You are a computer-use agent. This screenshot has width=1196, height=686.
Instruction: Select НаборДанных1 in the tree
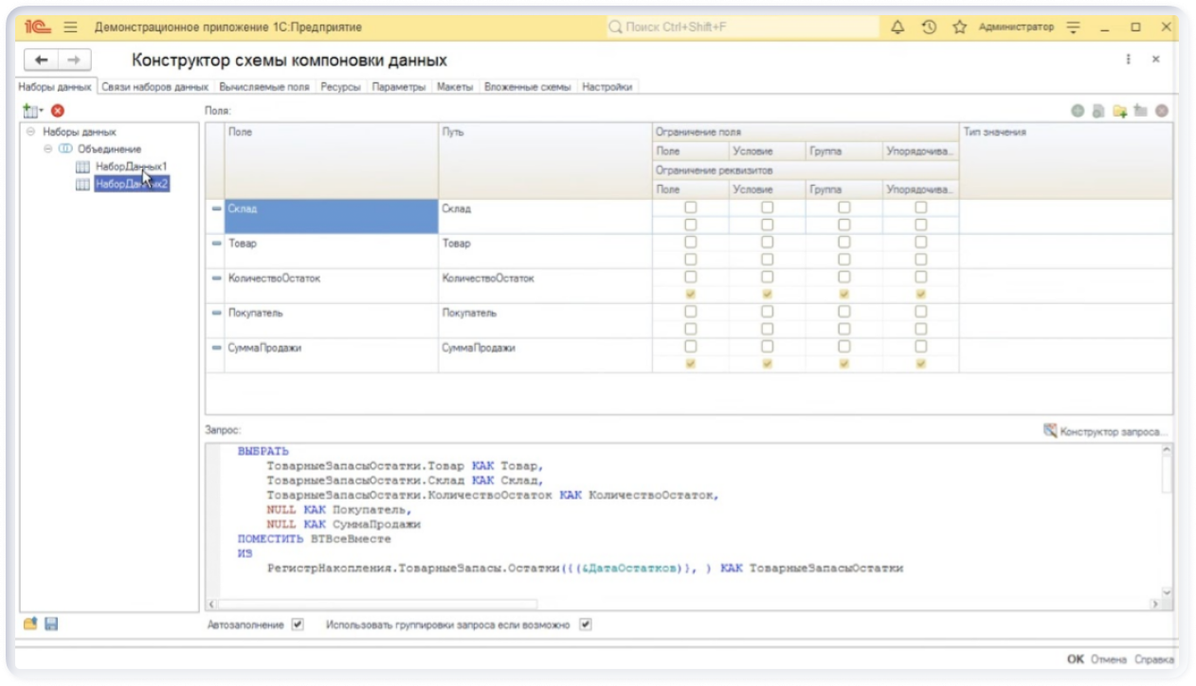click(x=131, y=167)
